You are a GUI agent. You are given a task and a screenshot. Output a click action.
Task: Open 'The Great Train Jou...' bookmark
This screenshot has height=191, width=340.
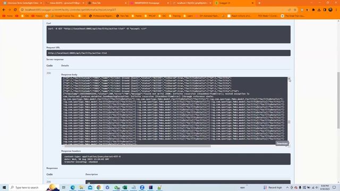[x=293, y=16]
